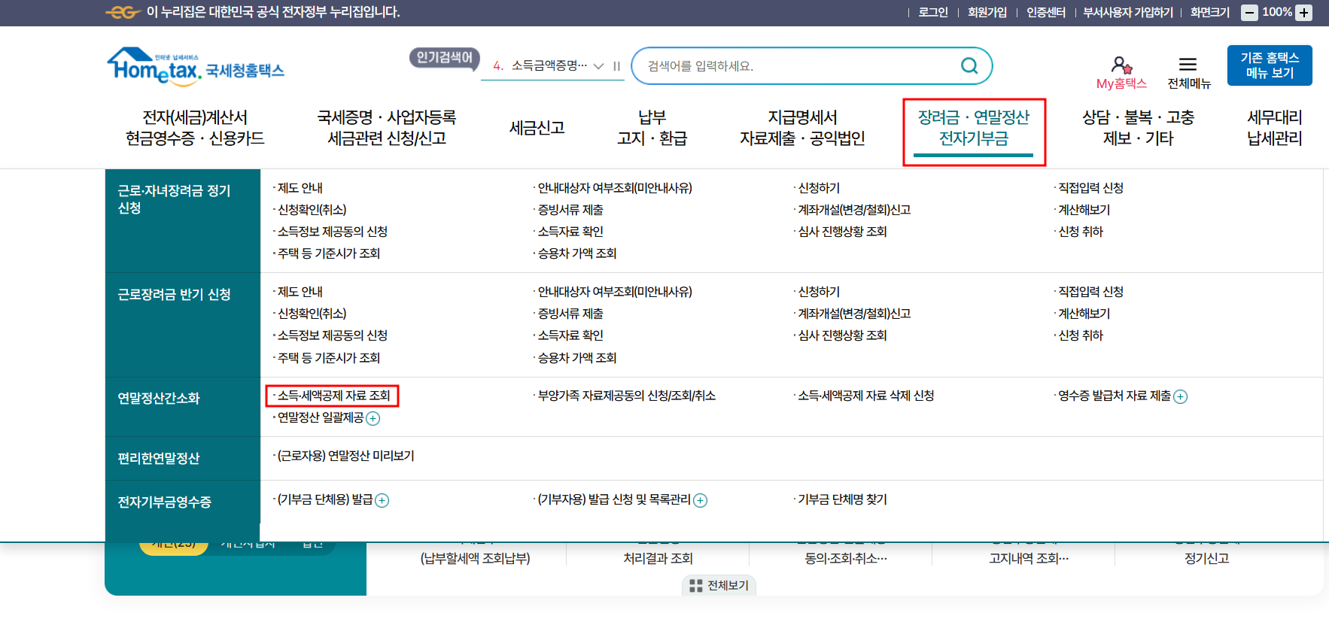The width and height of the screenshot is (1329, 631).
Task: Expand (기부자용) 발급 신청 및 목록관리 plus
Action: tap(700, 500)
